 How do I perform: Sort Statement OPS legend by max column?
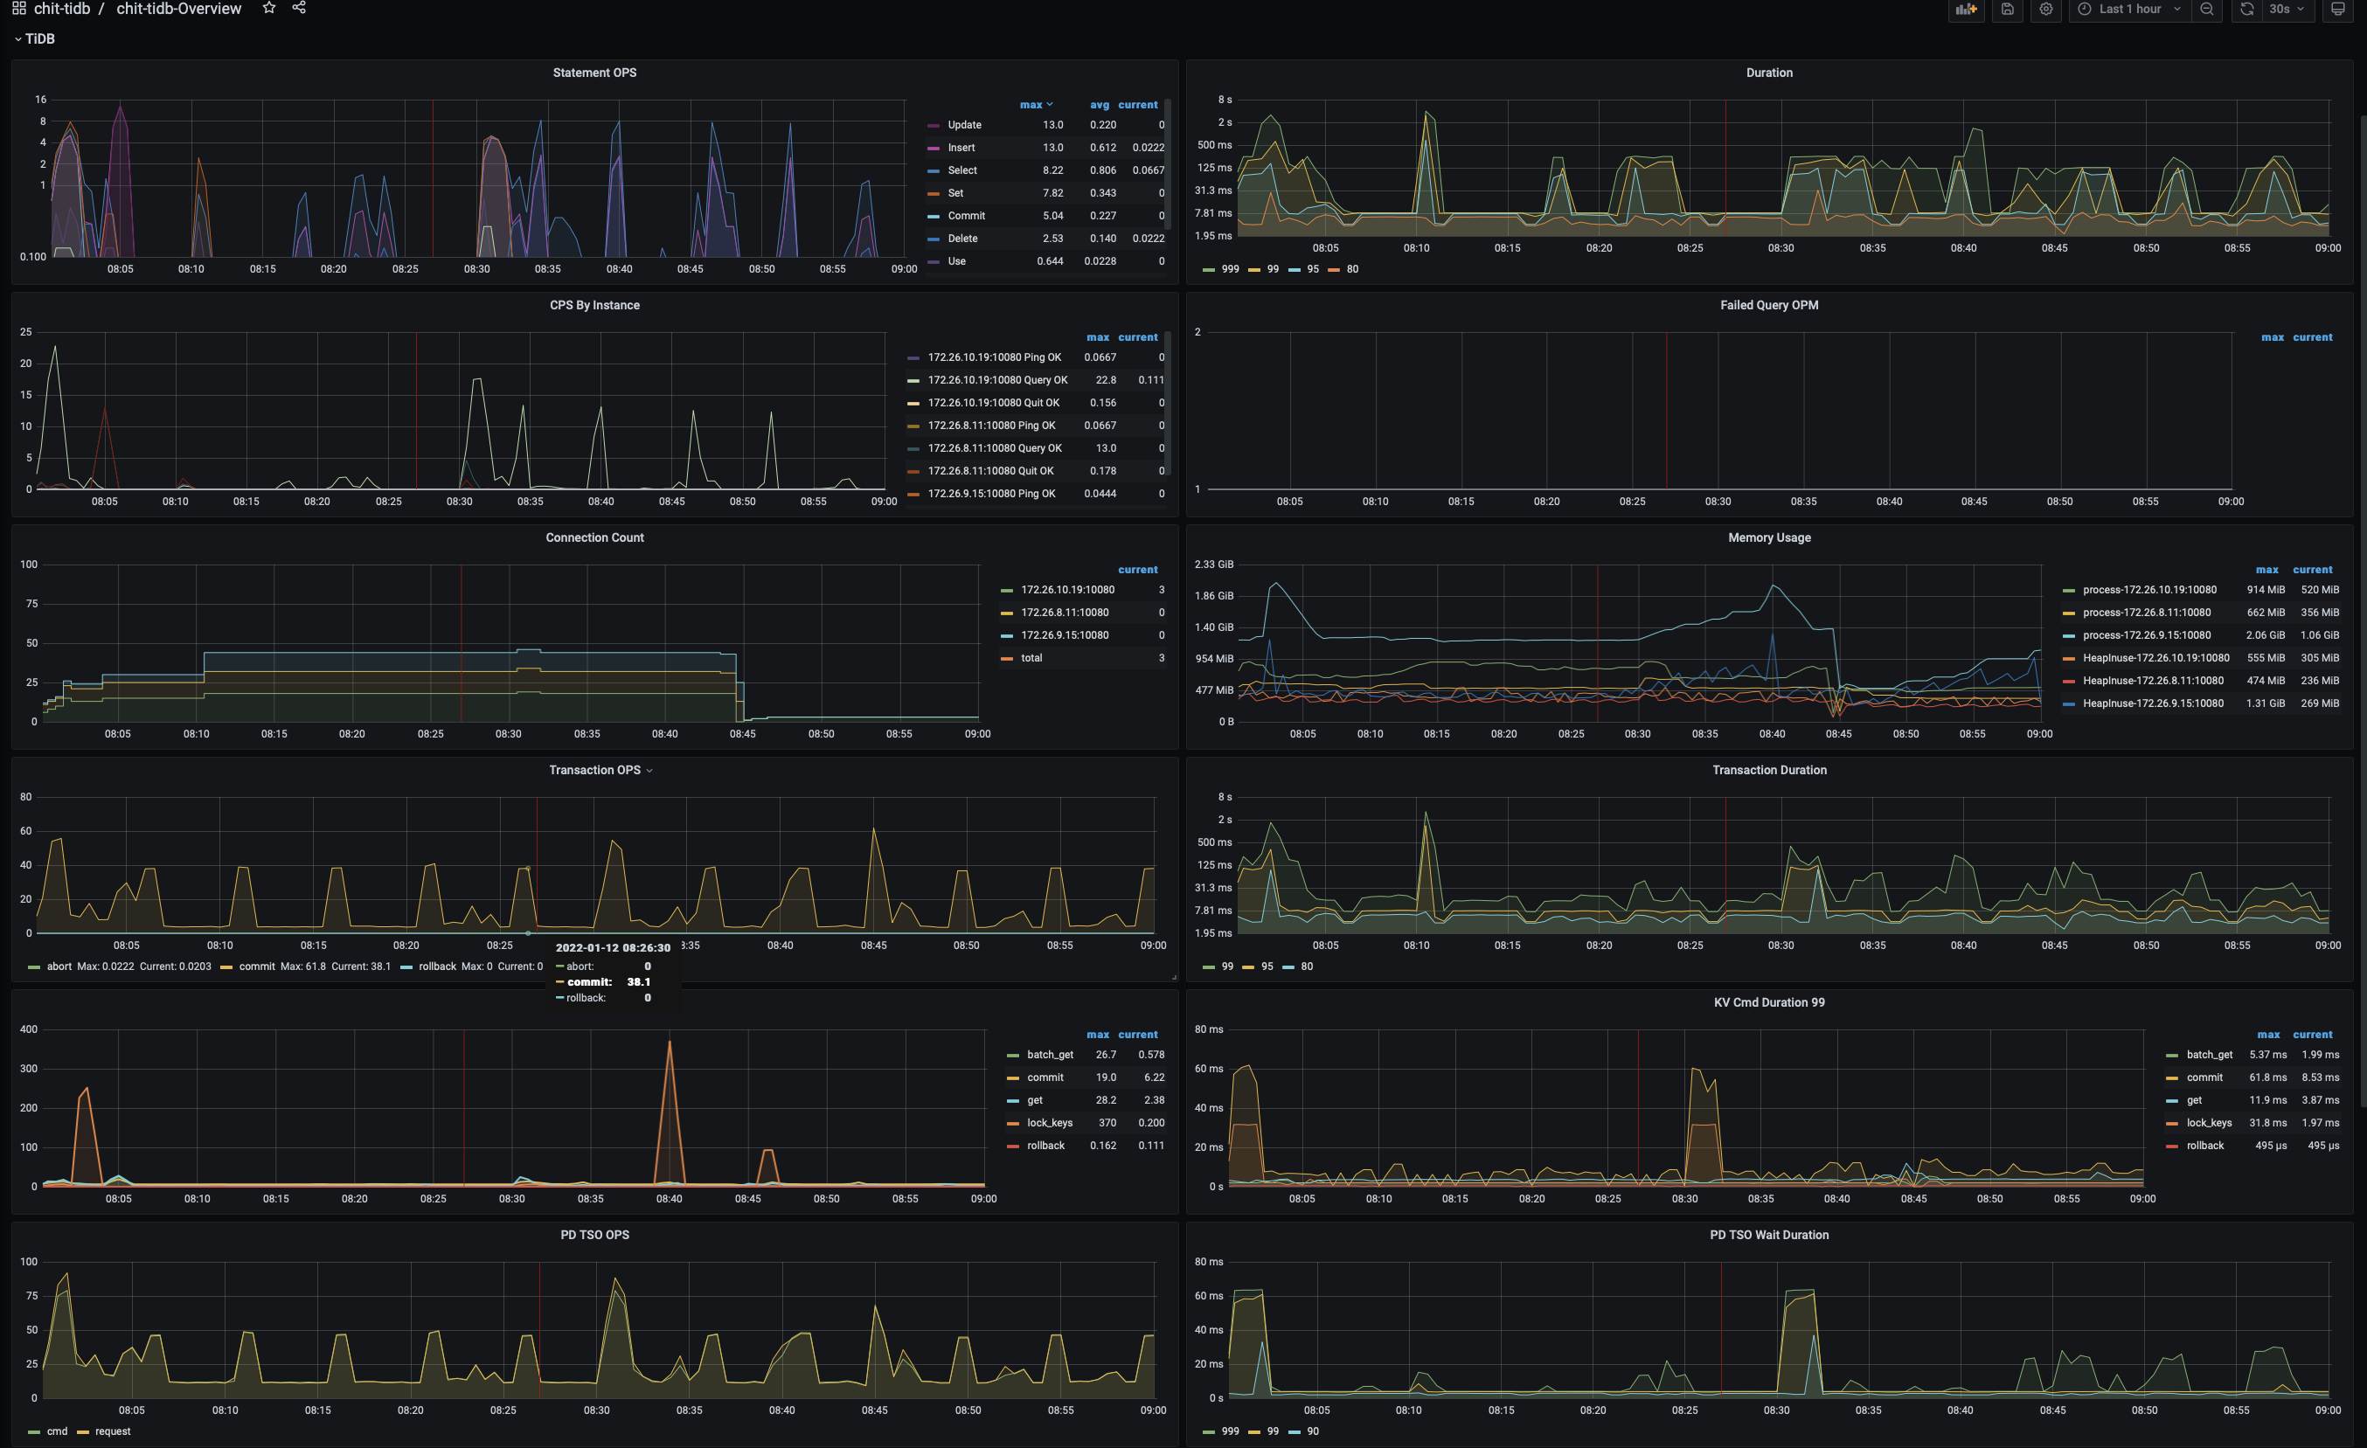pos(1031,105)
